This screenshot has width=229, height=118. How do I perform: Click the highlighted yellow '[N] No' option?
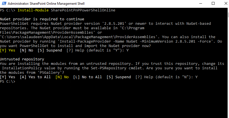[x=62, y=77]
